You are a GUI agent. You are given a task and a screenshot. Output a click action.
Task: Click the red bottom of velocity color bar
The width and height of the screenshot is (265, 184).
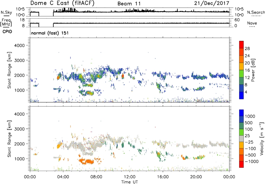tap(241, 164)
